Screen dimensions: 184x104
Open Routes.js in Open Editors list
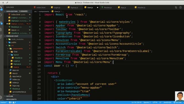pyautogui.click(x=15, y=27)
